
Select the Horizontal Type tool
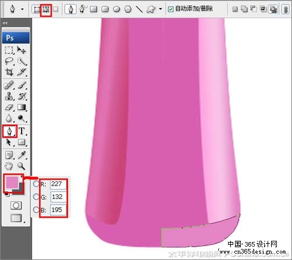pyautogui.click(x=22, y=131)
